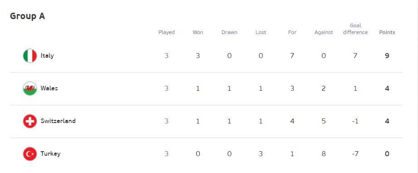Viewport: 418px width, 173px height.
Task: Click the Won column header
Action: click(198, 32)
